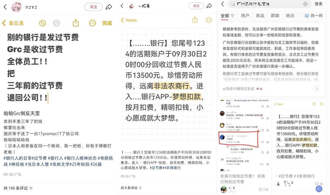The image size is (330, 195).
Task: Click the 09-30 广东 text on first post
Action: pos(12,174)
